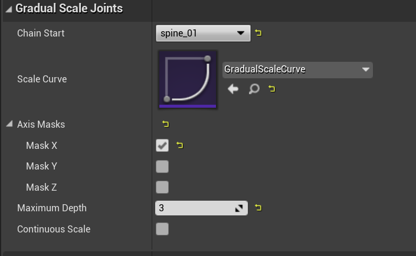The height and width of the screenshot is (256, 416).
Task: Open the GradualScaleCurve asset dropdown
Action: click(x=297, y=69)
